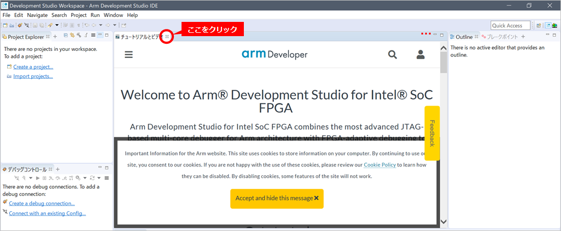Screen dimensions: 561x231
Task: Click the yellow Feedback tab
Action: coord(432,133)
